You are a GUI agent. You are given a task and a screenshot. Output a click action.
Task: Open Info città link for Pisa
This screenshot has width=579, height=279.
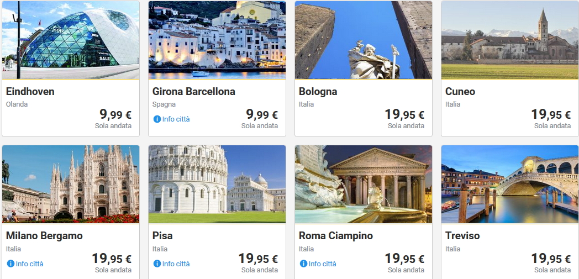pos(176,264)
